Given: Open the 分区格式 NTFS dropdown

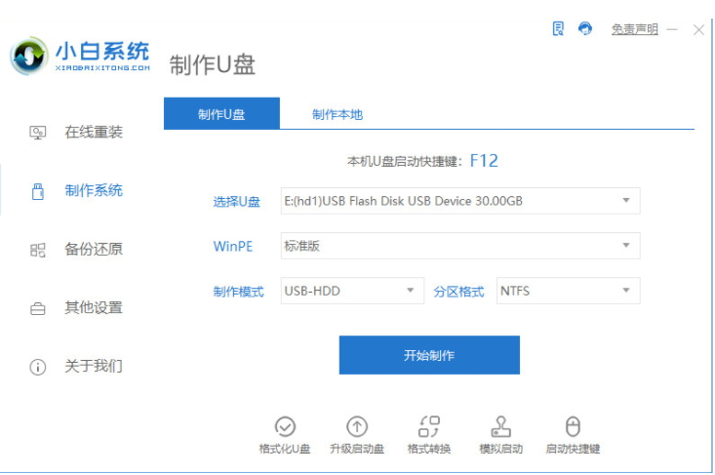Looking at the screenshot, I should click(x=568, y=291).
